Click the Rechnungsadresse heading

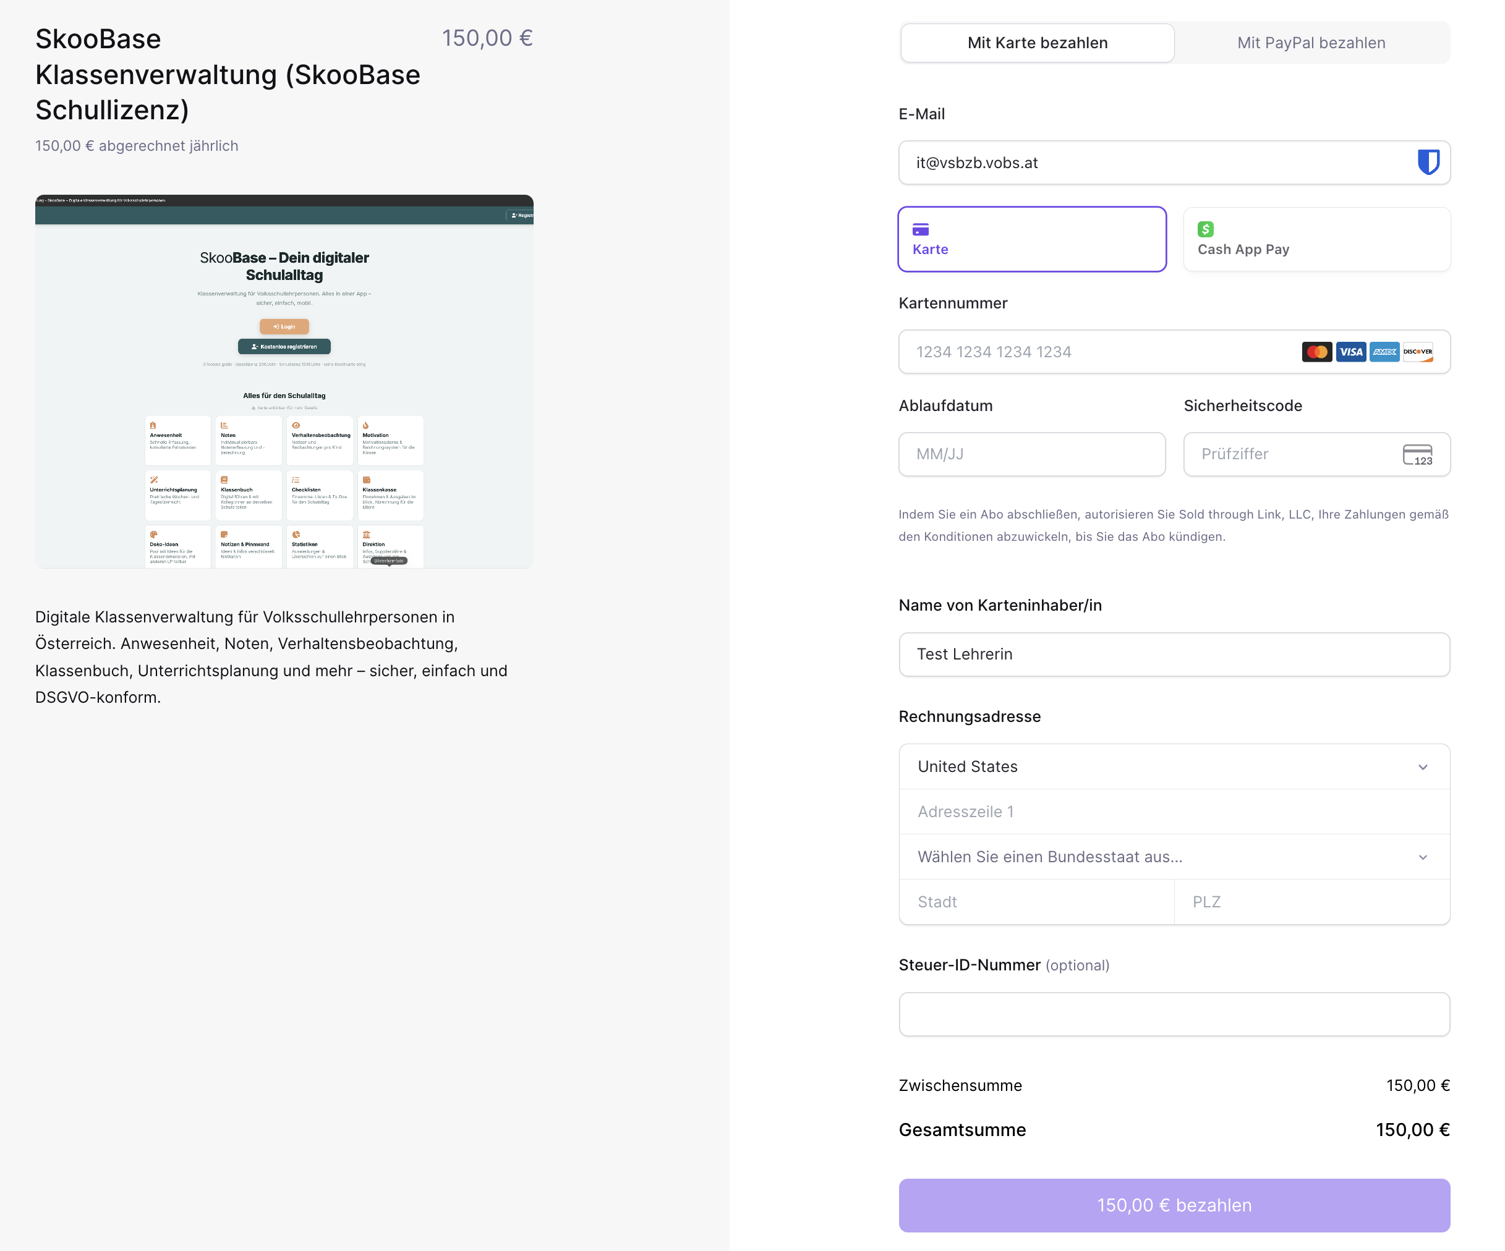click(970, 716)
